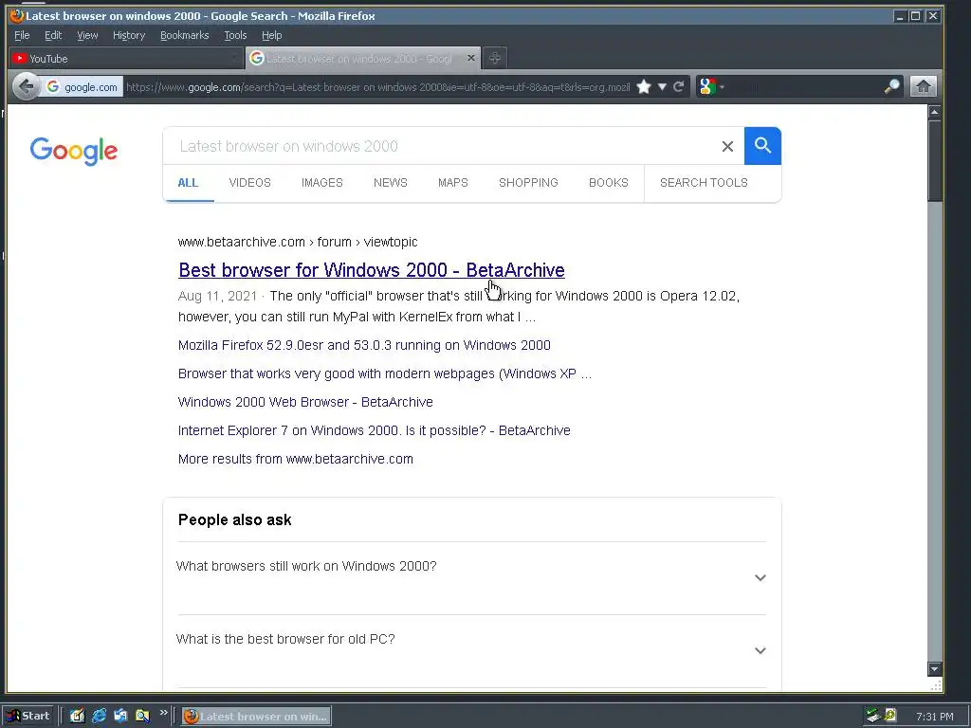Screen dimensions: 971x728
Task: Open More results from www.betaarchive.com
Action: [296, 460]
